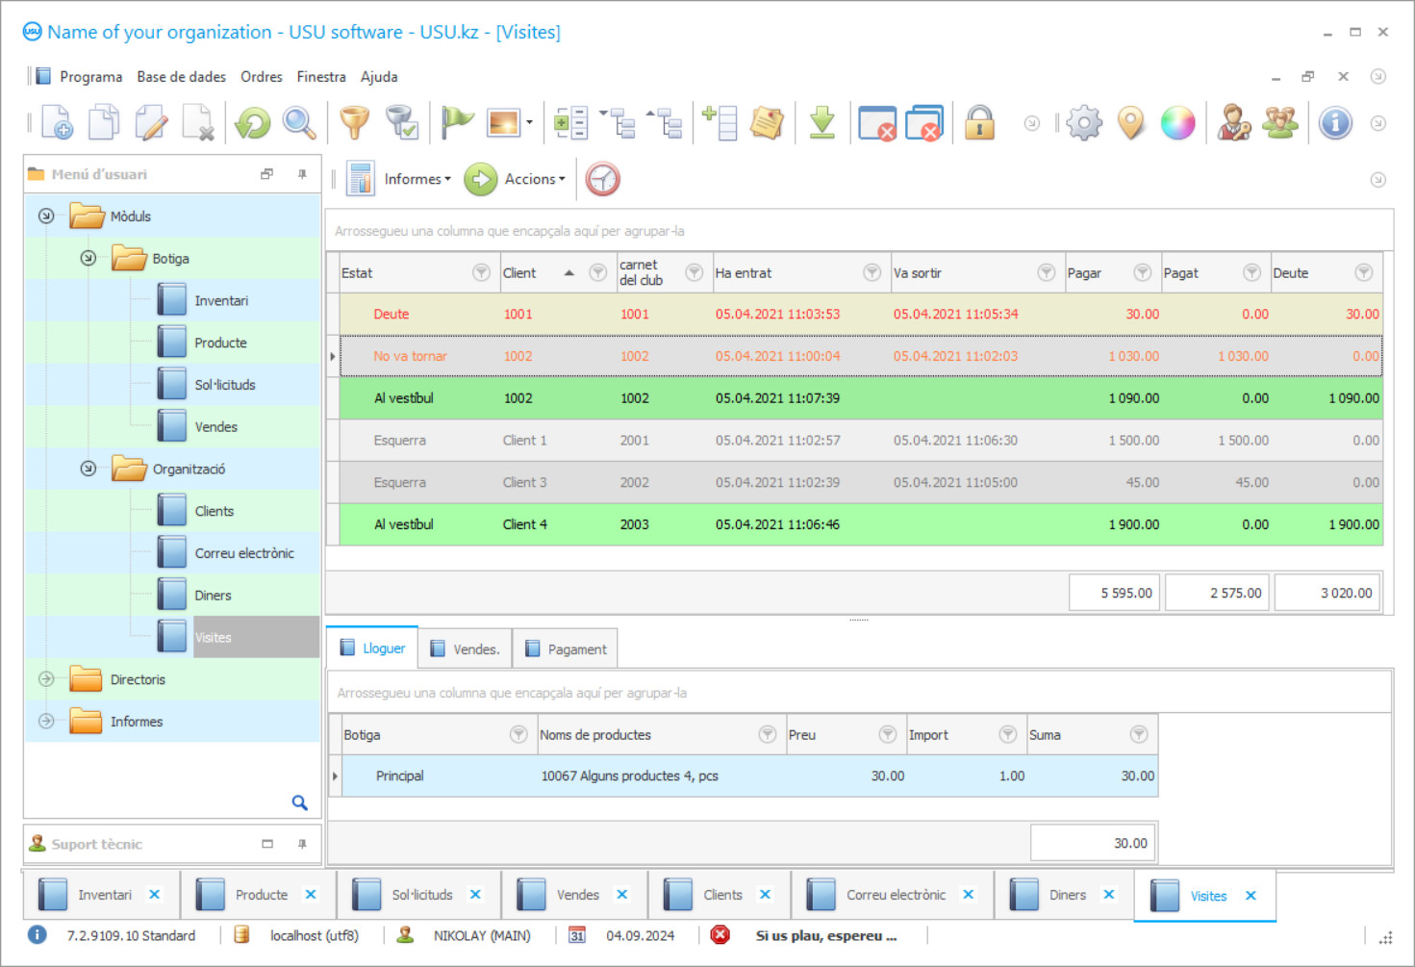The width and height of the screenshot is (1415, 967).
Task: Select Clients in the sidebar tree
Action: (214, 511)
